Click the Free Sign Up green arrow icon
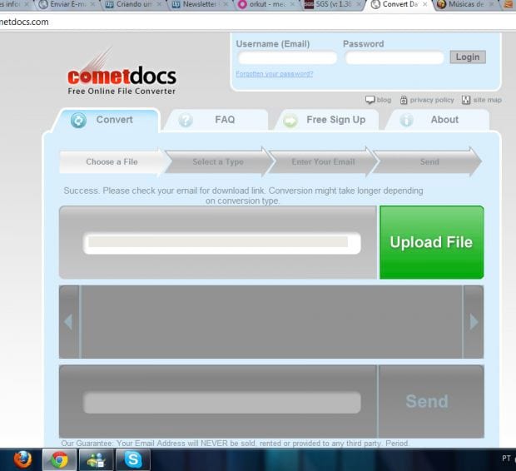Image resolution: width=516 pixels, height=471 pixels. click(290, 121)
